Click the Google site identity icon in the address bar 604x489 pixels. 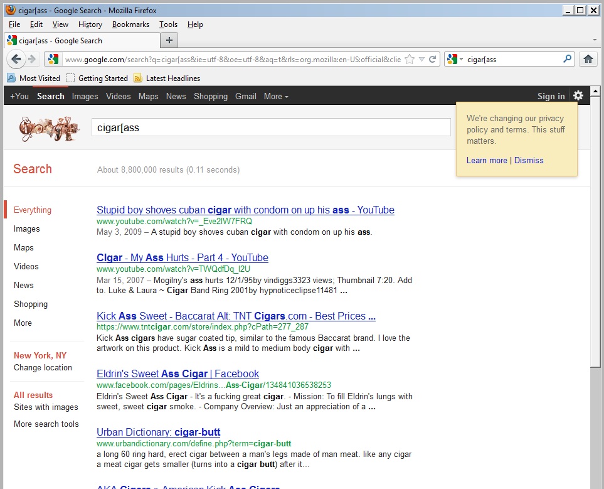click(x=53, y=59)
